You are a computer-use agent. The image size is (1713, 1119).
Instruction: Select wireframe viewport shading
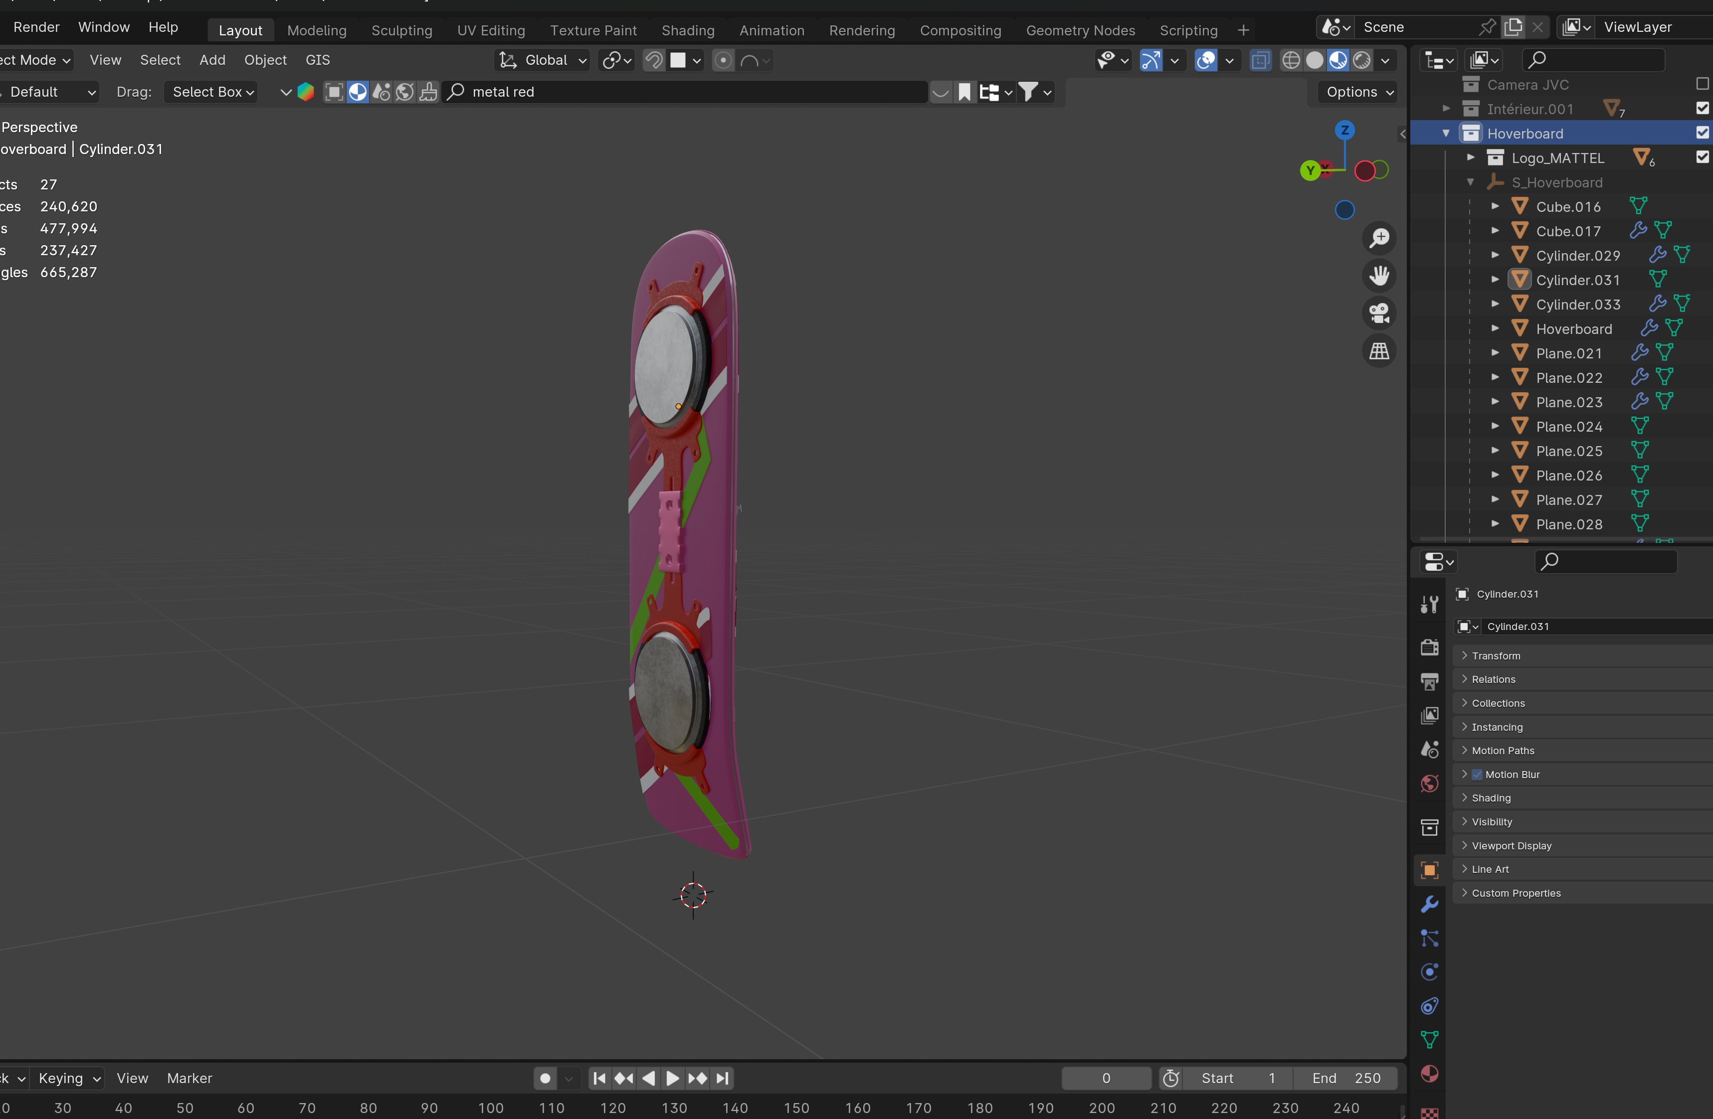click(x=1291, y=60)
